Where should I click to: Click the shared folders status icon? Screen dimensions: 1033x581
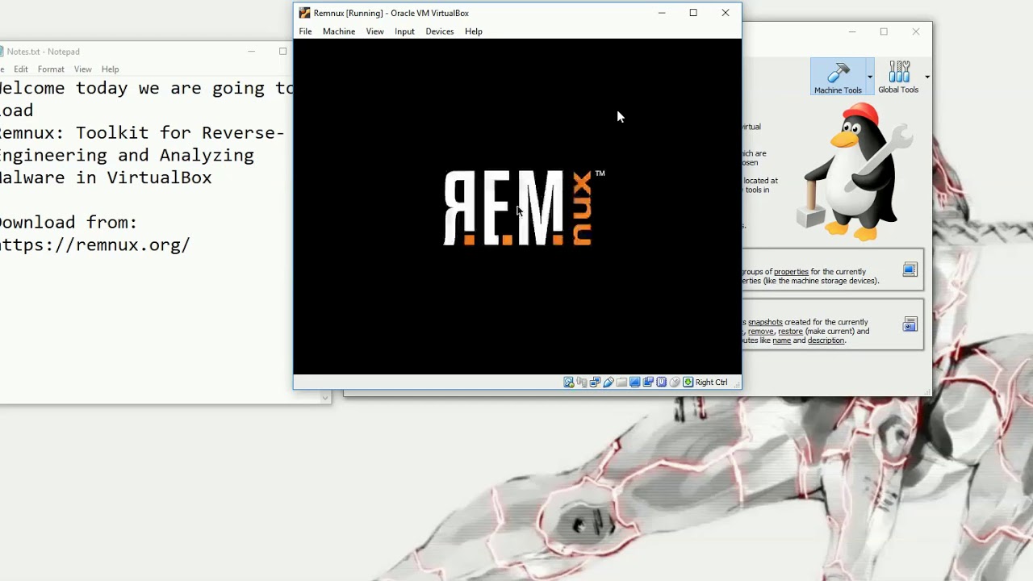[621, 382]
